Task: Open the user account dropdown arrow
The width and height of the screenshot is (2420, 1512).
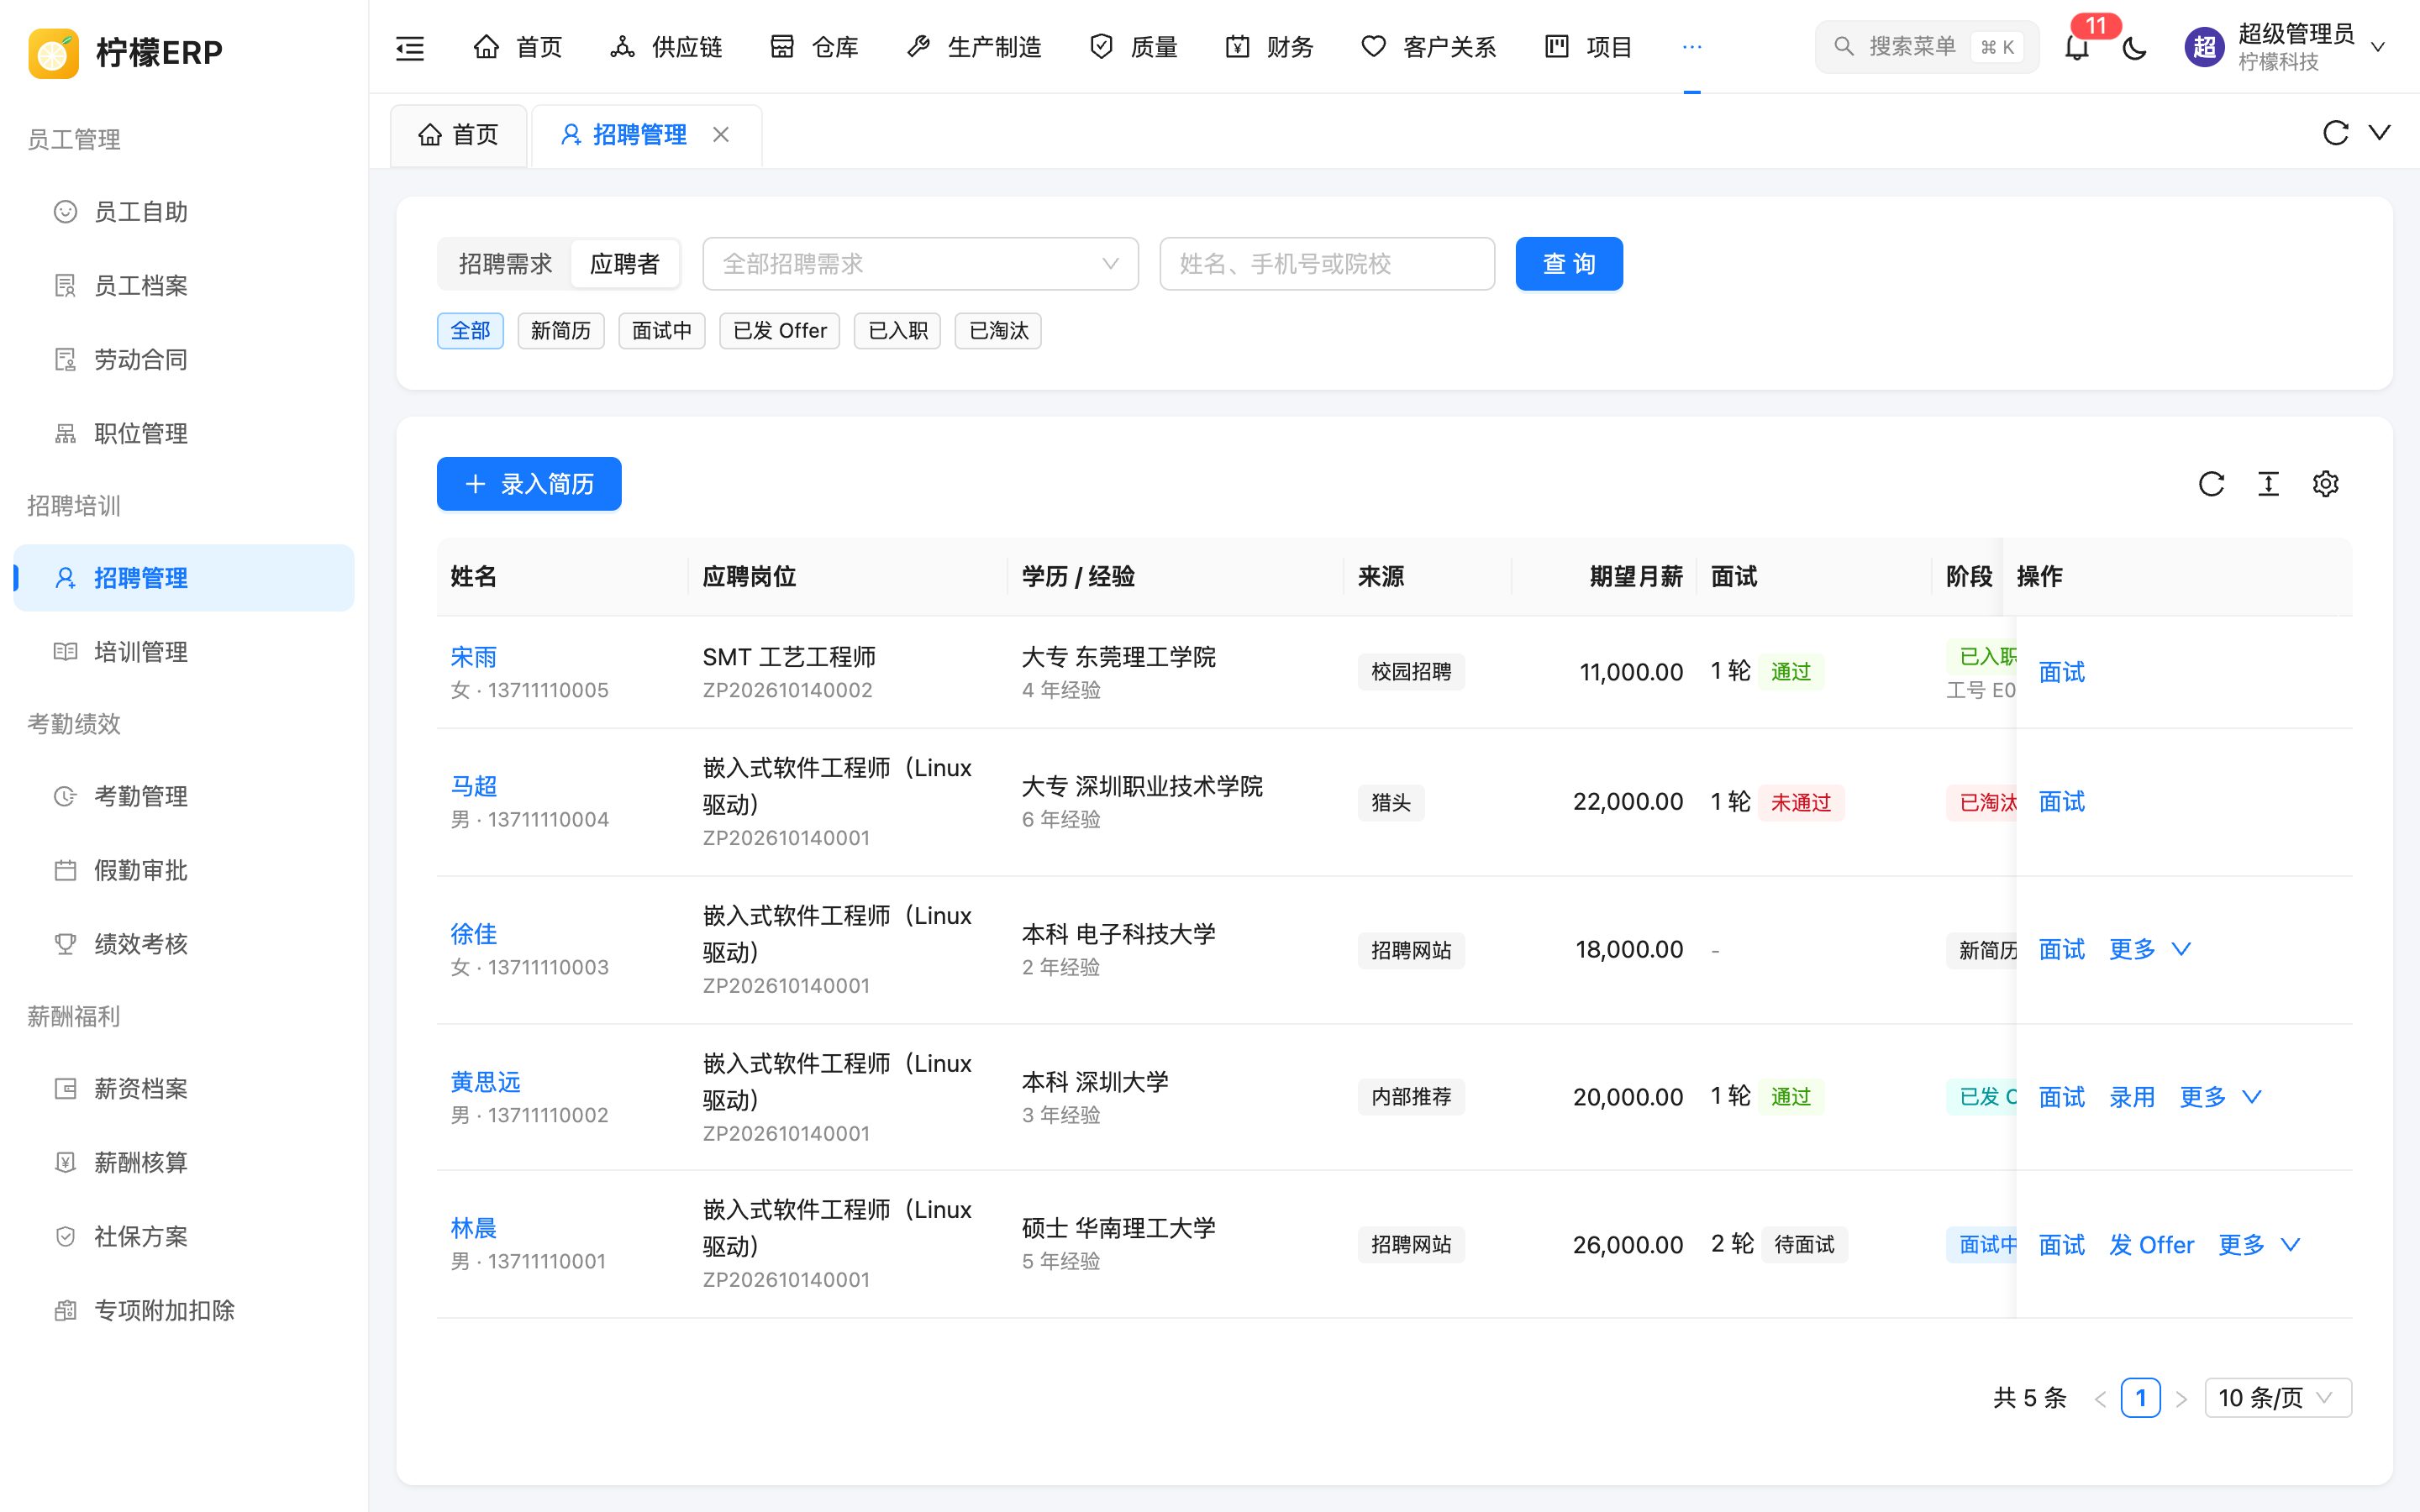Action: tap(2378, 47)
